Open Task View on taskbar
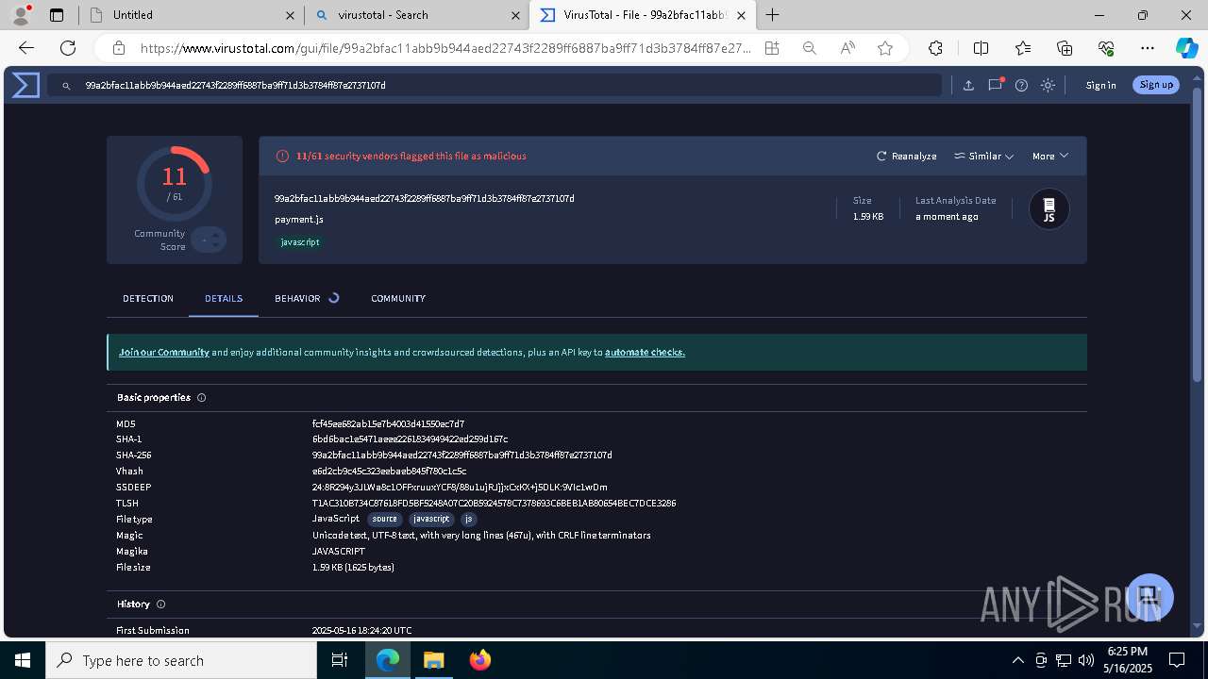 point(340,660)
